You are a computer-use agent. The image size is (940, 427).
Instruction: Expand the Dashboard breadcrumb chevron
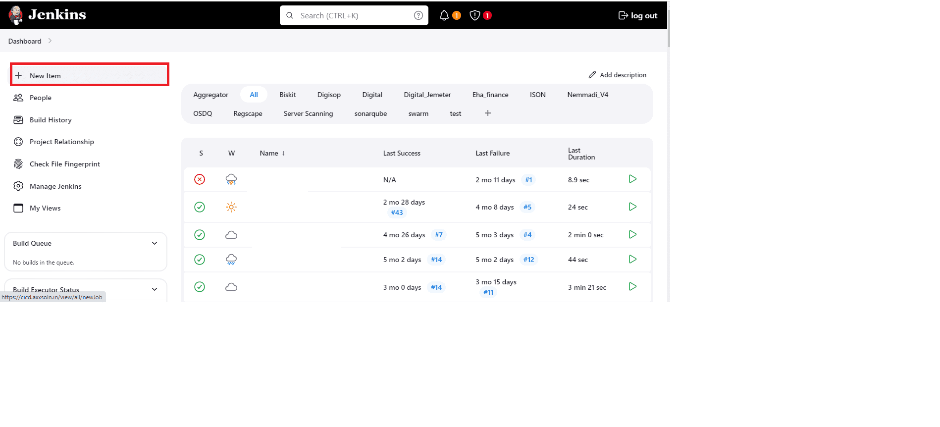coord(50,41)
